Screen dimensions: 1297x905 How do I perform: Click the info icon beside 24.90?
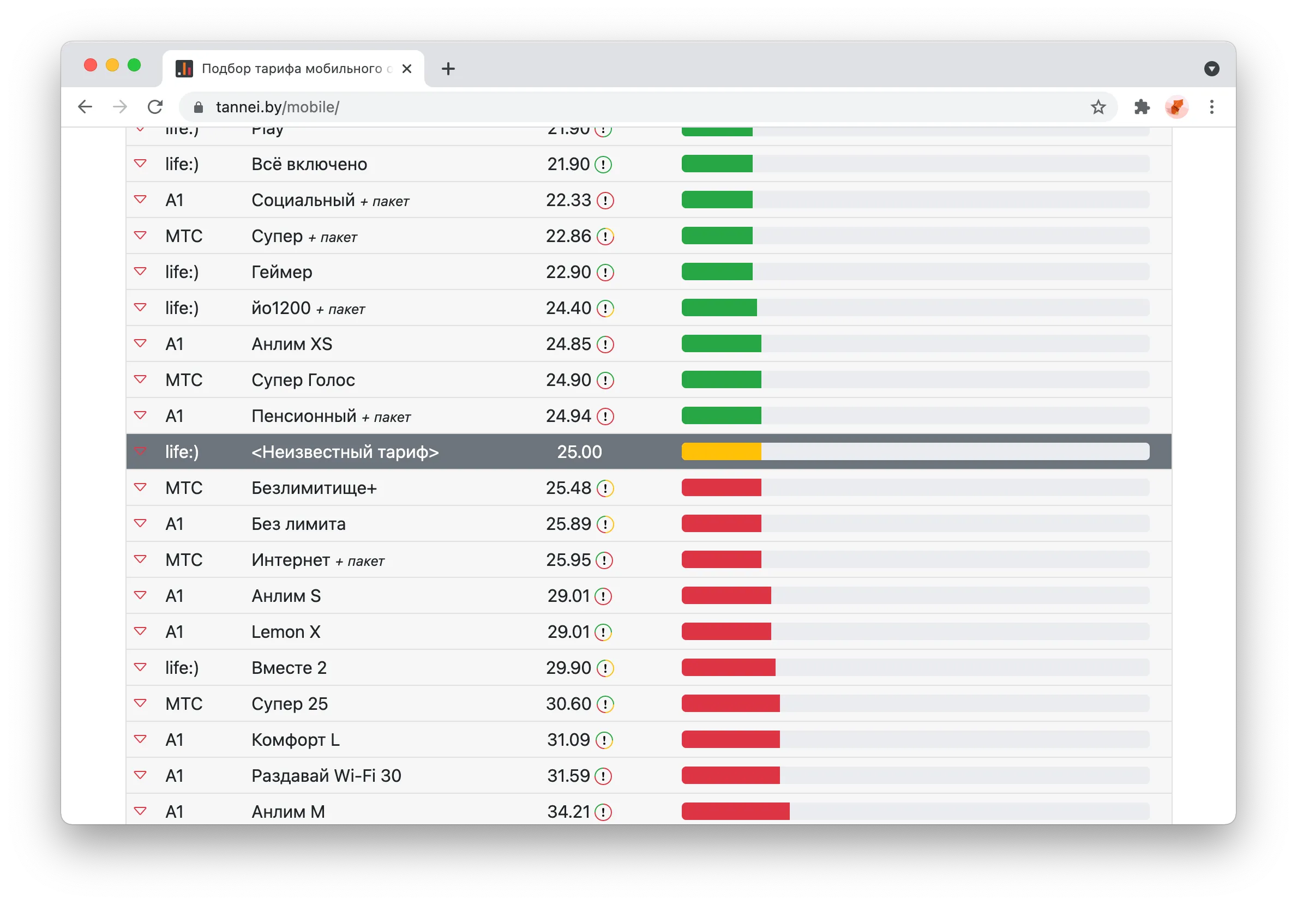(605, 380)
